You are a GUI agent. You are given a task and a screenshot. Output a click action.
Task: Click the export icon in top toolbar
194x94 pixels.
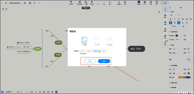(x=157, y=2)
